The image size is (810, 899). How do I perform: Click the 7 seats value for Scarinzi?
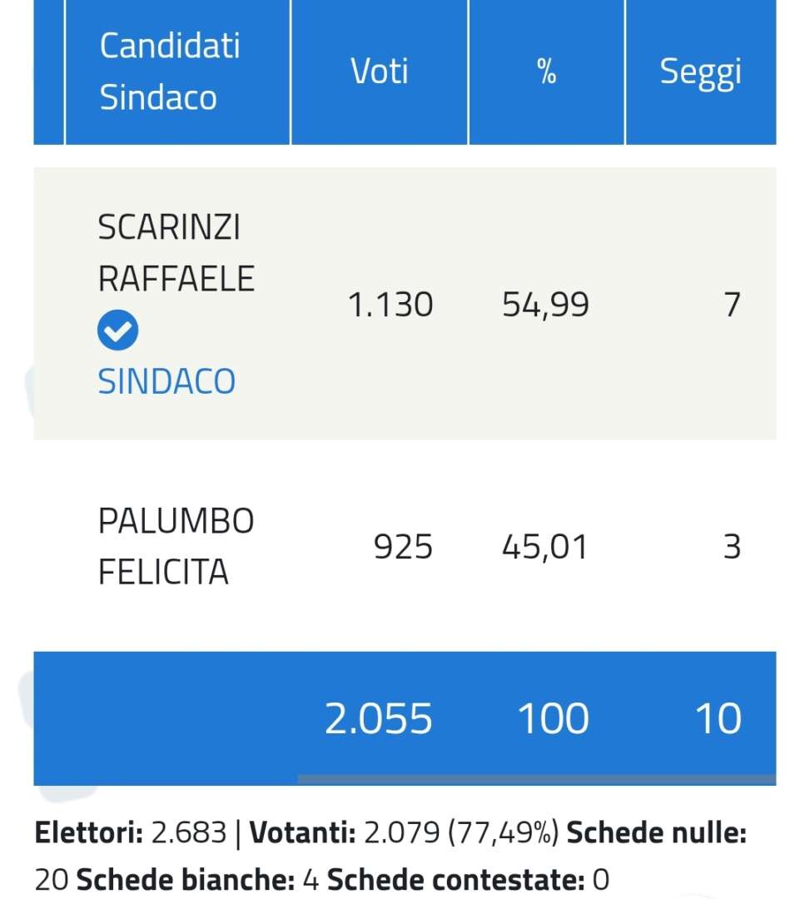coord(732,305)
